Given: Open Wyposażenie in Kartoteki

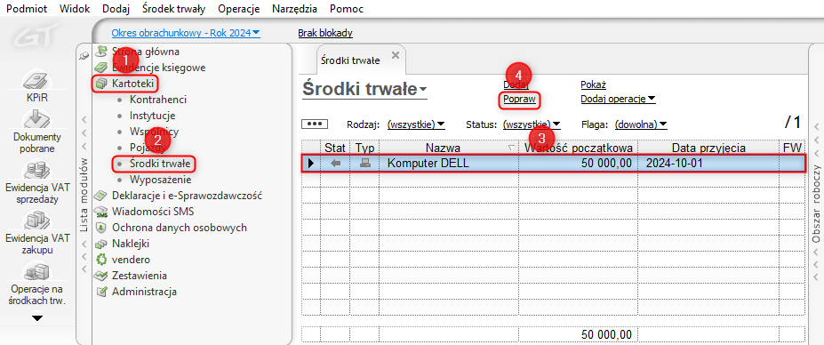Looking at the screenshot, I should (159, 180).
